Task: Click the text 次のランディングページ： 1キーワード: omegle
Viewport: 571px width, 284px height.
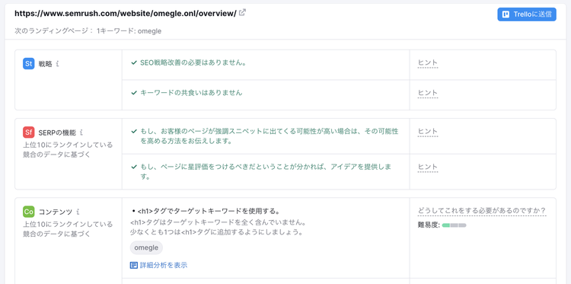Action: tap(88, 31)
